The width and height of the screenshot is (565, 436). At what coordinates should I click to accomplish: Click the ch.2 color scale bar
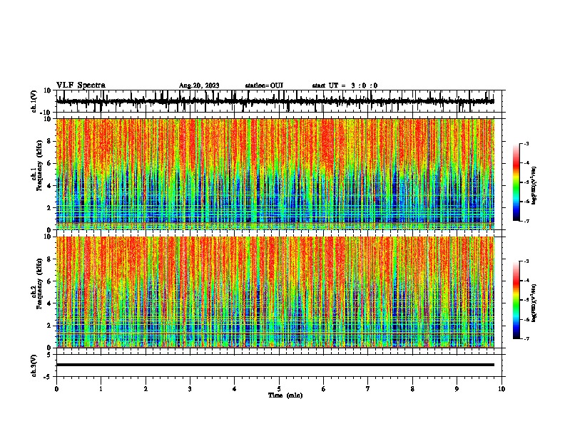516,300
